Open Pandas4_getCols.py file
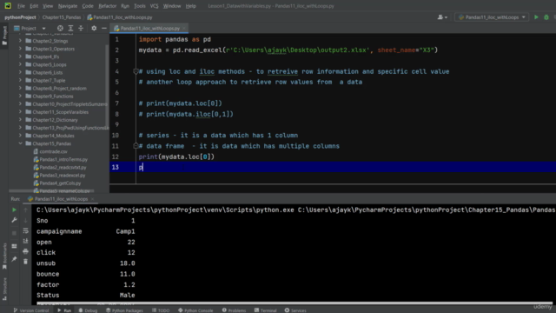 60,183
